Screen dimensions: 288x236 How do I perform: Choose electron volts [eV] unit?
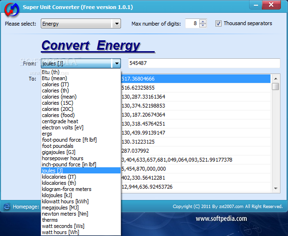click(x=81, y=127)
